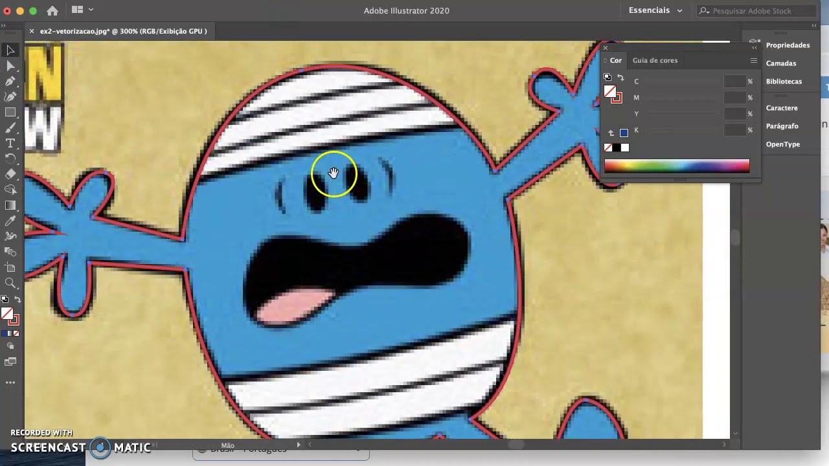Select the Gradient tool
The image size is (829, 466).
click(x=10, y=206)
